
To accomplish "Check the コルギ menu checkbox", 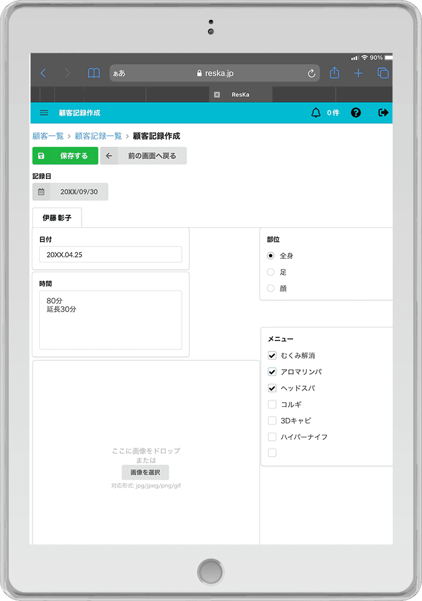I will [272, 404].
